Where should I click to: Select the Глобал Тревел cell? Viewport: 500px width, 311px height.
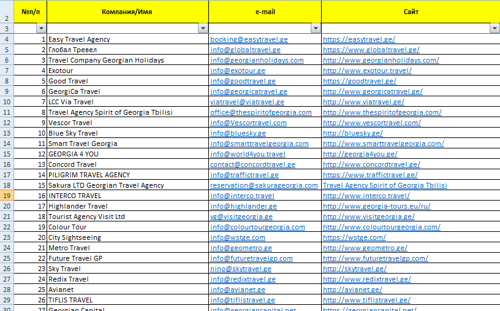(127, 50)
